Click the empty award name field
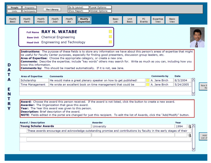Image resolution: width=211 pixels, height=163 pixels. pos(55,135)
